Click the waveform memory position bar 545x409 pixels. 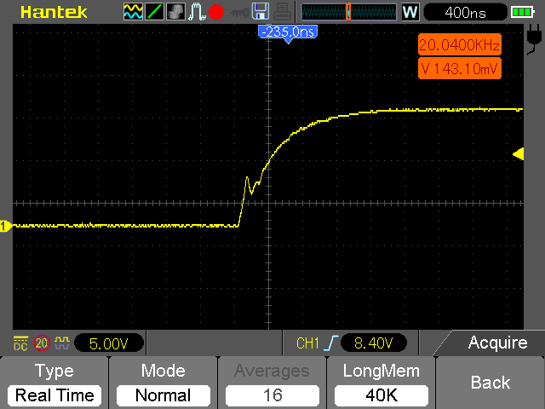[348, 12]
